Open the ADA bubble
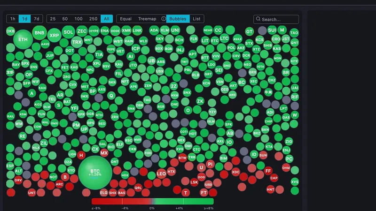This screenshot has height=211, width=376. coord(154,30)
